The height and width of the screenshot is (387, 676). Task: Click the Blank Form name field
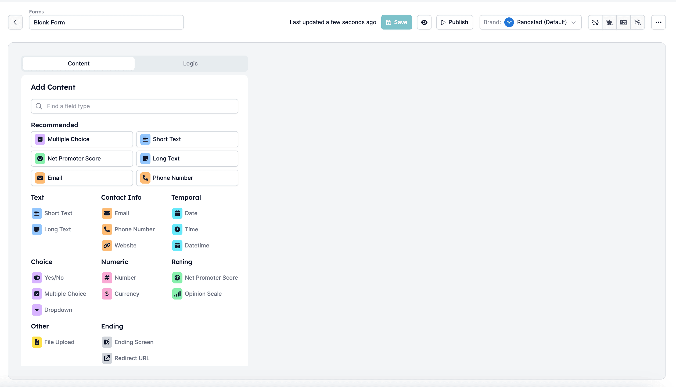point(106,22)
